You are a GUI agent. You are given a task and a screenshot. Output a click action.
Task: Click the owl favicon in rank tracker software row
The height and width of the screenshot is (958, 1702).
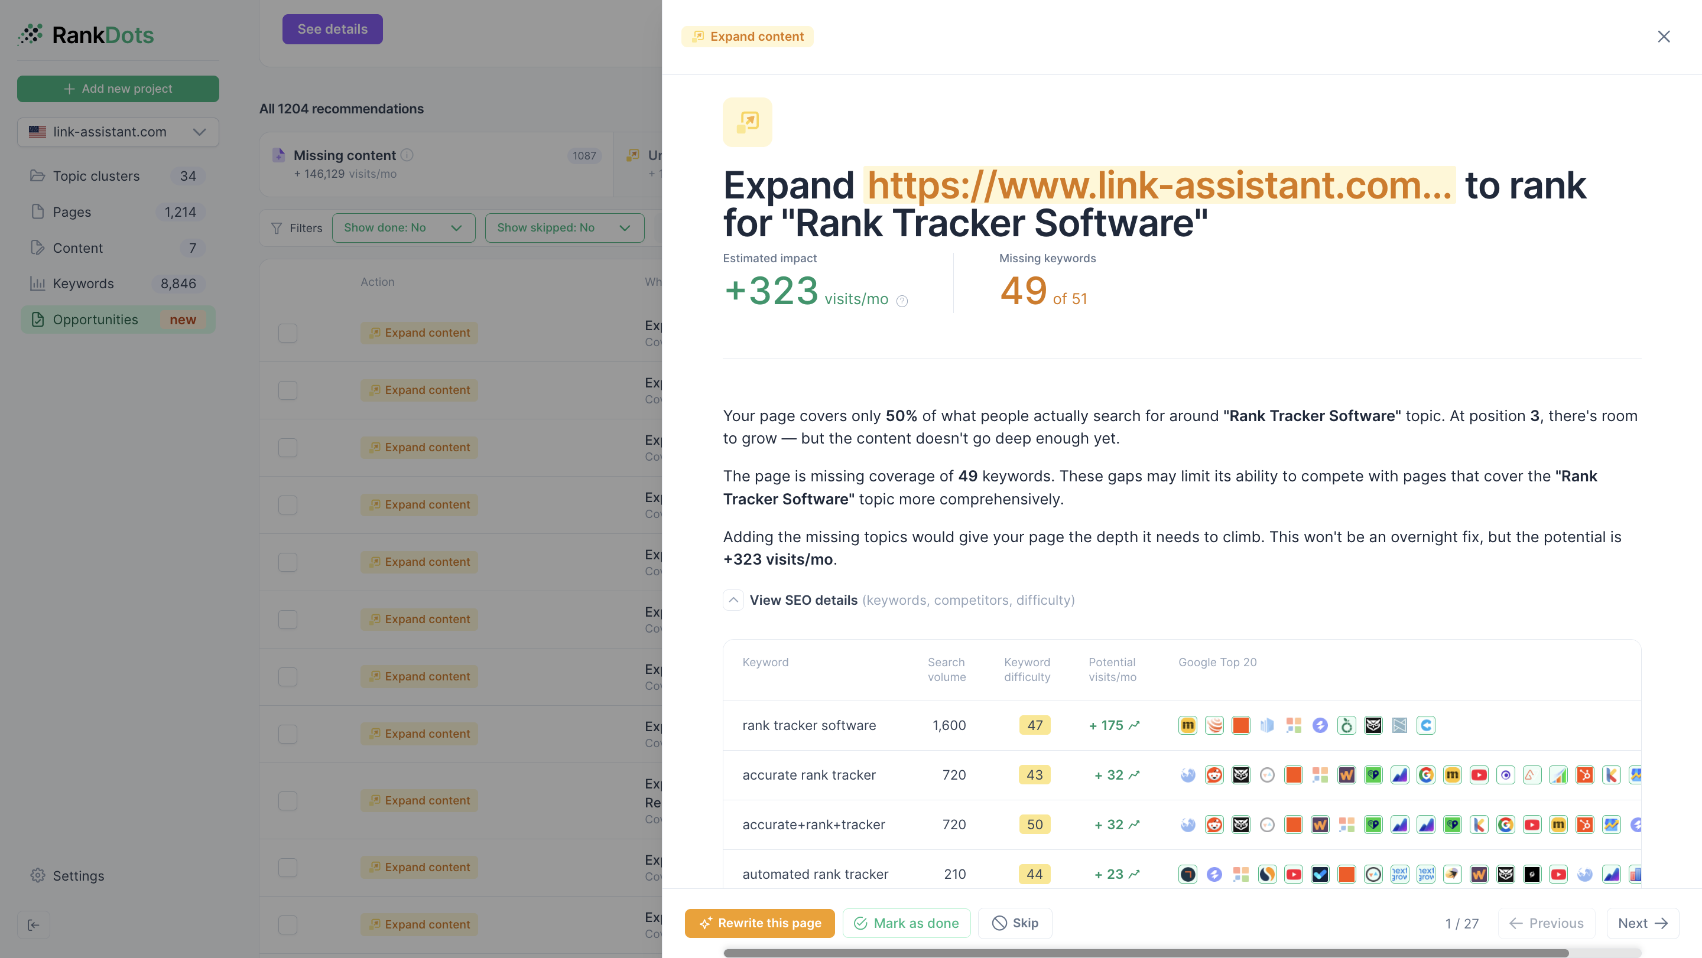coord(1373,726)
